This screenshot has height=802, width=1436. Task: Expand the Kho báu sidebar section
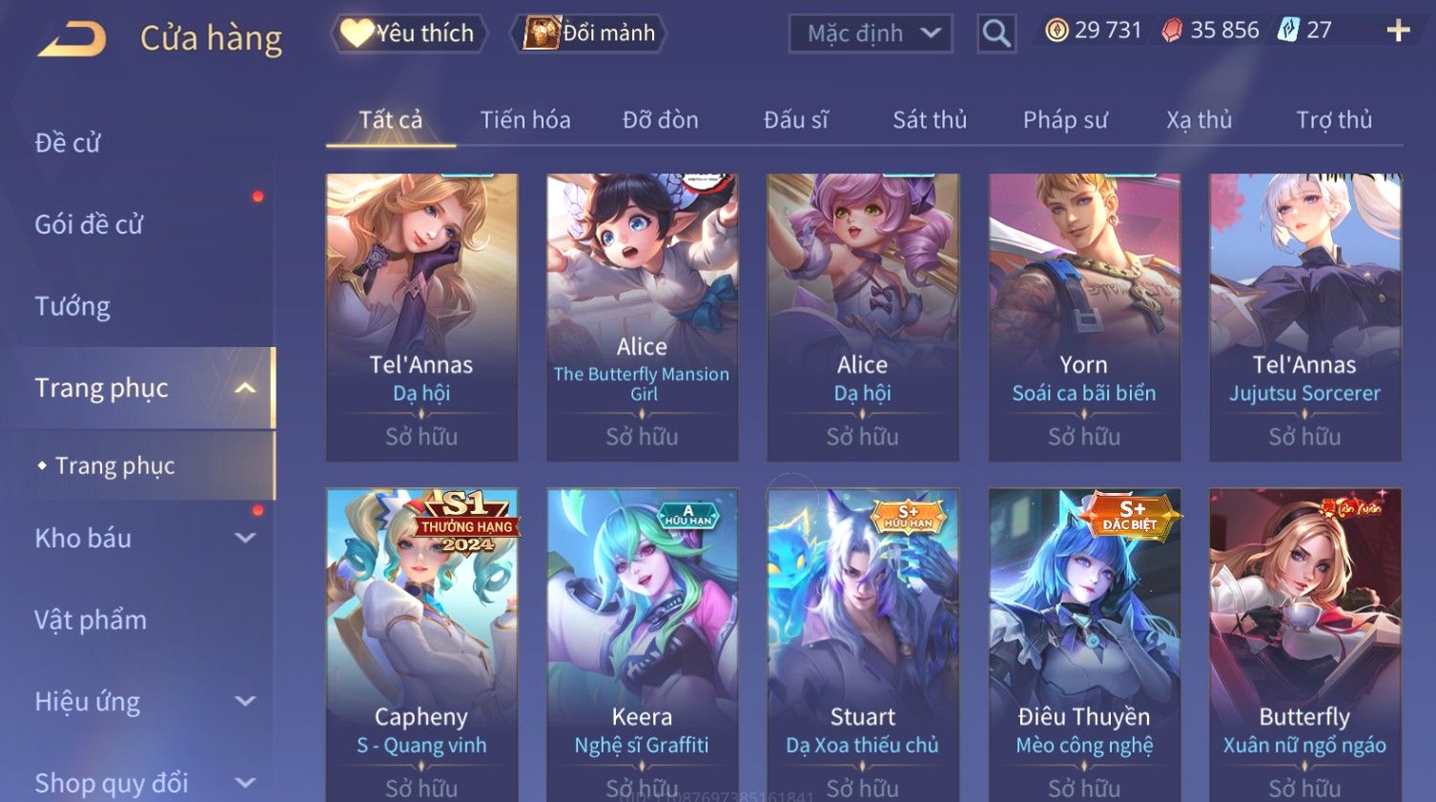(245, 538)
